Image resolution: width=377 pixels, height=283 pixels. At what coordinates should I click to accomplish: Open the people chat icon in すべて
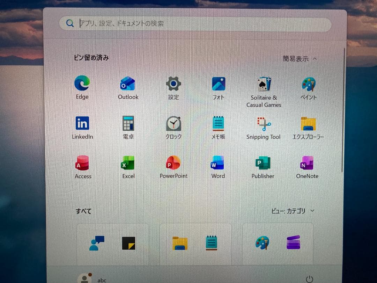(97, 243)
